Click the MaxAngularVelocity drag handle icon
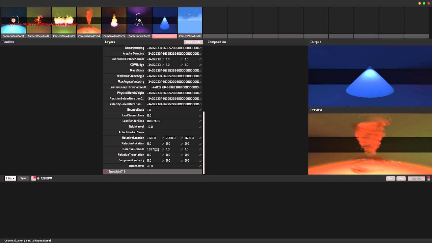 tap(200, 82)
